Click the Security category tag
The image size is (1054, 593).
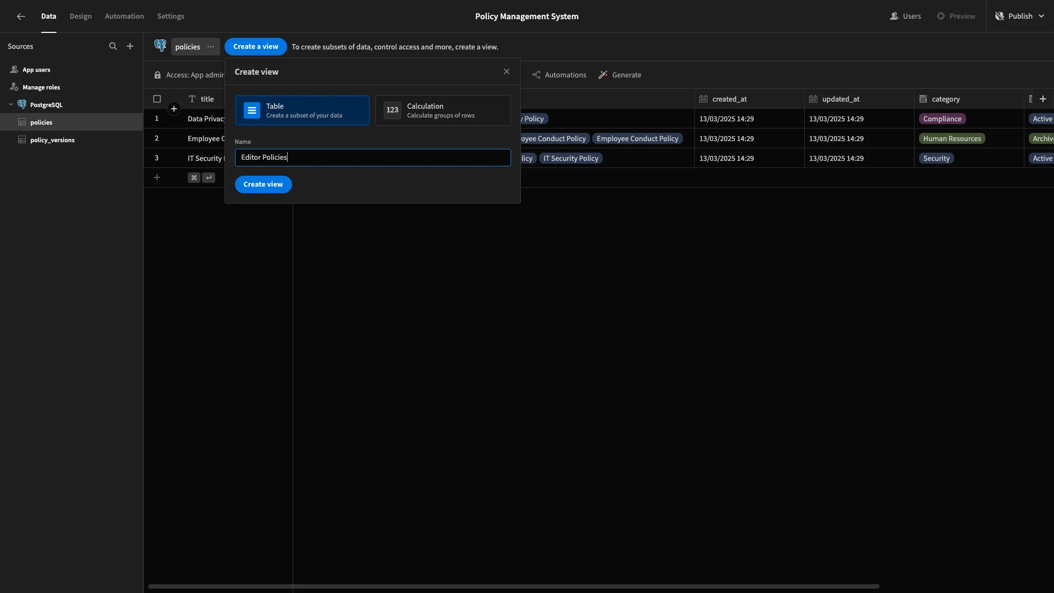pos(936,159)
